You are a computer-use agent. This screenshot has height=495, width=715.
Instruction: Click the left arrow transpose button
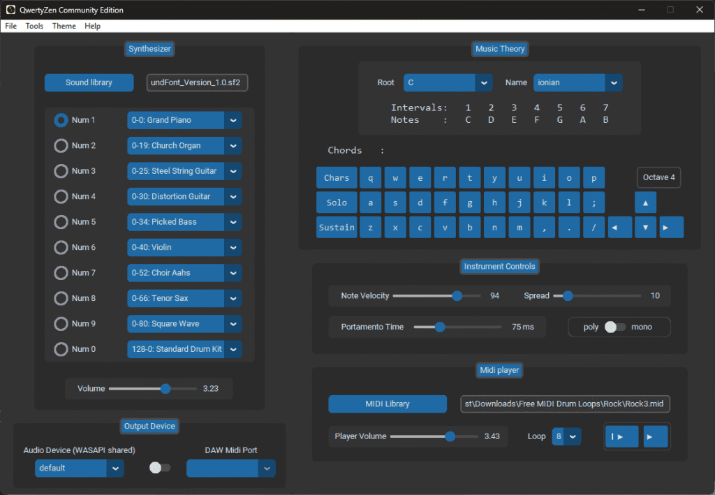click(x=620, y=228)
